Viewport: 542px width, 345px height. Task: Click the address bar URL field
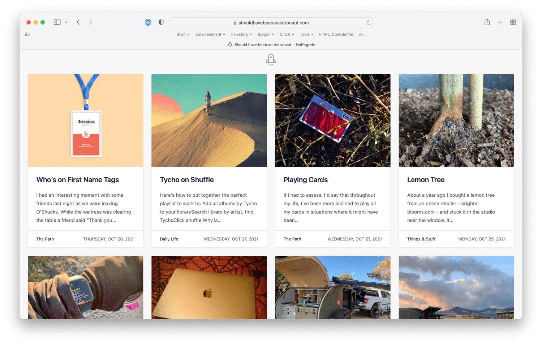tap(271, 23)
